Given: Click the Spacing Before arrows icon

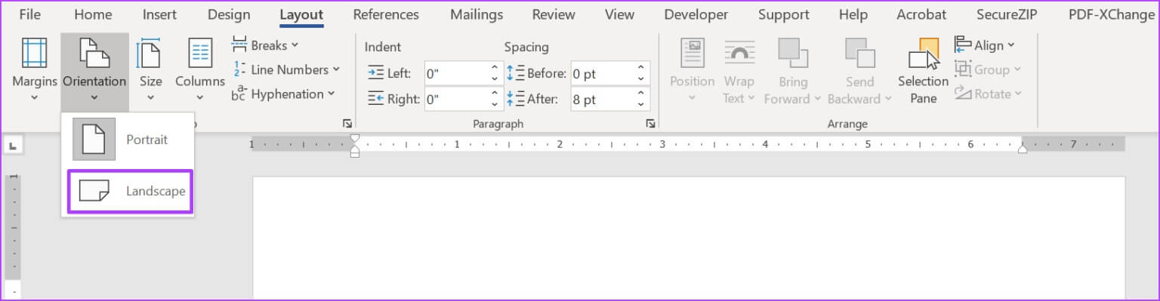Looking at the screenshot, I should tap(515, 73).
